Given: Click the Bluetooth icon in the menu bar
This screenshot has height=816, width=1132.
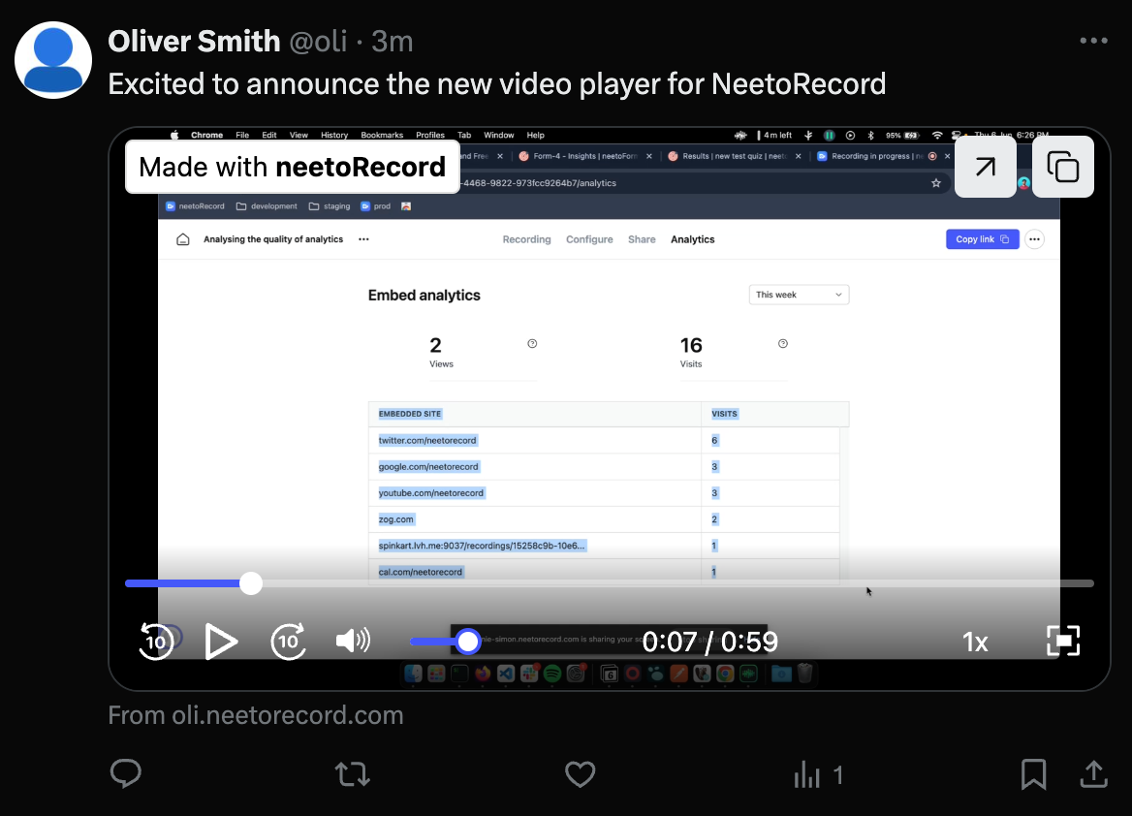Looking at the screenshot, I should [871, 136].
